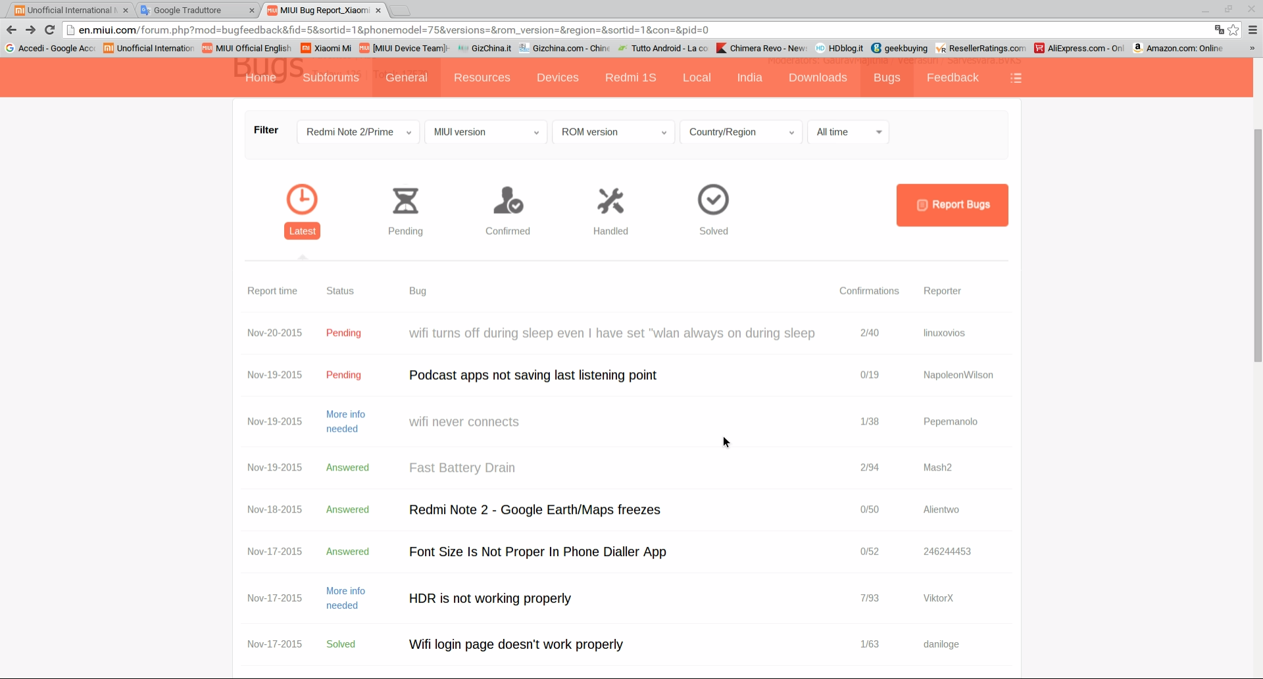
Task: Bookmark page with star icon
Action: [x=1233, y=30]
